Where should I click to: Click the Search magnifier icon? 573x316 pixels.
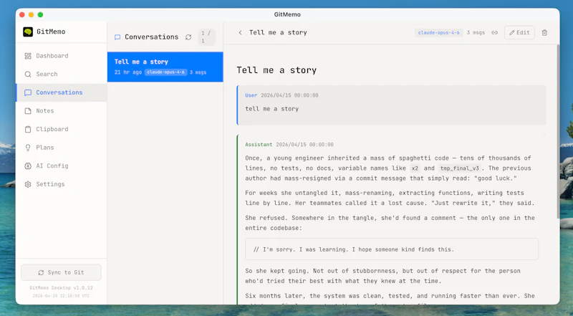tap(28, 75)
